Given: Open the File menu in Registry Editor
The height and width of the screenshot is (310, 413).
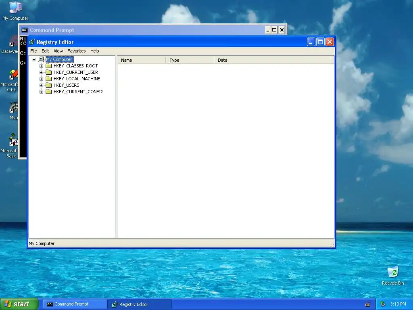Looking at the screenshot, I should 33,51.
